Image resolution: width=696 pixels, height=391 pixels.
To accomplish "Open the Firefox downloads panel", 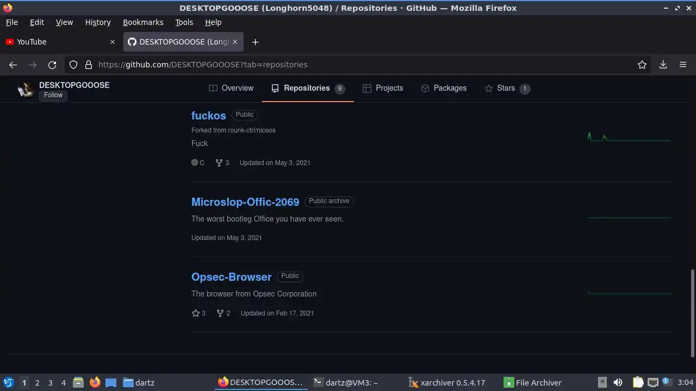I will click(x=663, y=65).
